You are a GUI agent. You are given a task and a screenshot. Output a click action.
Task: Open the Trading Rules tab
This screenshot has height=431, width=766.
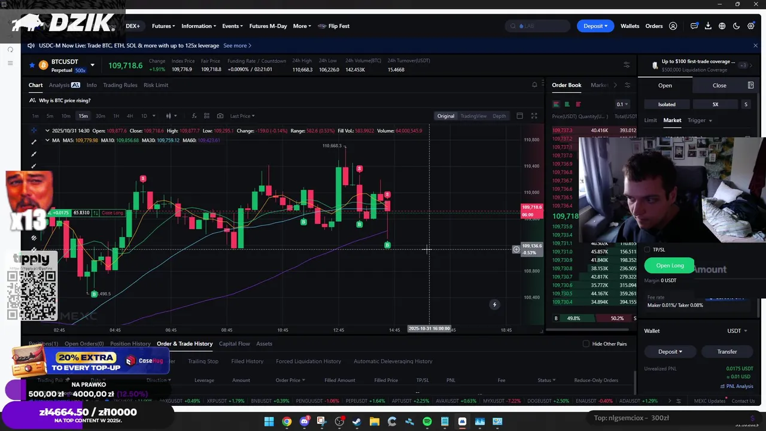click(x=120, y=85)
